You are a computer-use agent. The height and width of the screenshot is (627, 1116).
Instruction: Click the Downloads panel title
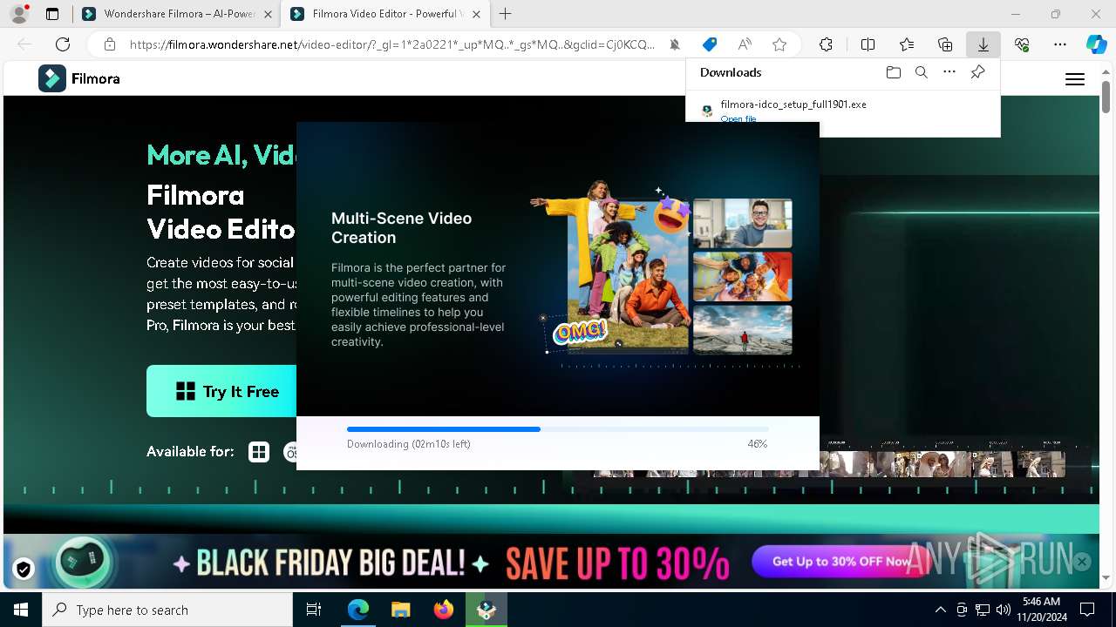point(731,72)
